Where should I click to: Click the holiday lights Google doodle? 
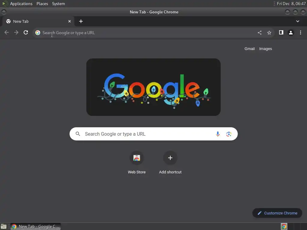coord(153,87)
